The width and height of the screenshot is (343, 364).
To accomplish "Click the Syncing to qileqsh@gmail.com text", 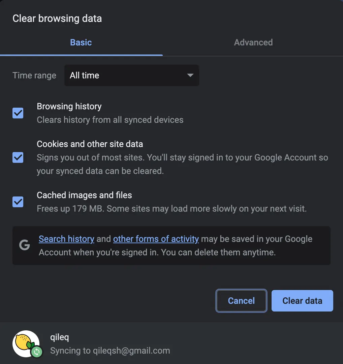I will click(x=110, y=351).
